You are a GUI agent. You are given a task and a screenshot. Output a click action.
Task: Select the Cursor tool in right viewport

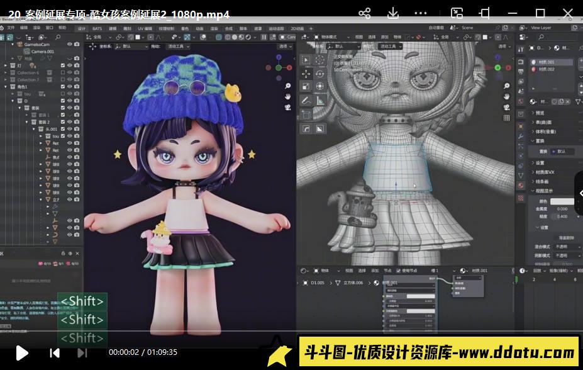click(x=319, y=60)
